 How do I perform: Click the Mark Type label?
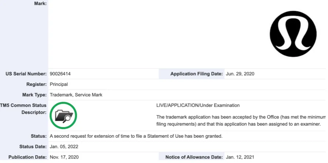click(34, 95)
